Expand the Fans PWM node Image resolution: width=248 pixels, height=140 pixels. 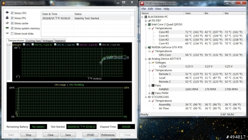tap(150, 93)
